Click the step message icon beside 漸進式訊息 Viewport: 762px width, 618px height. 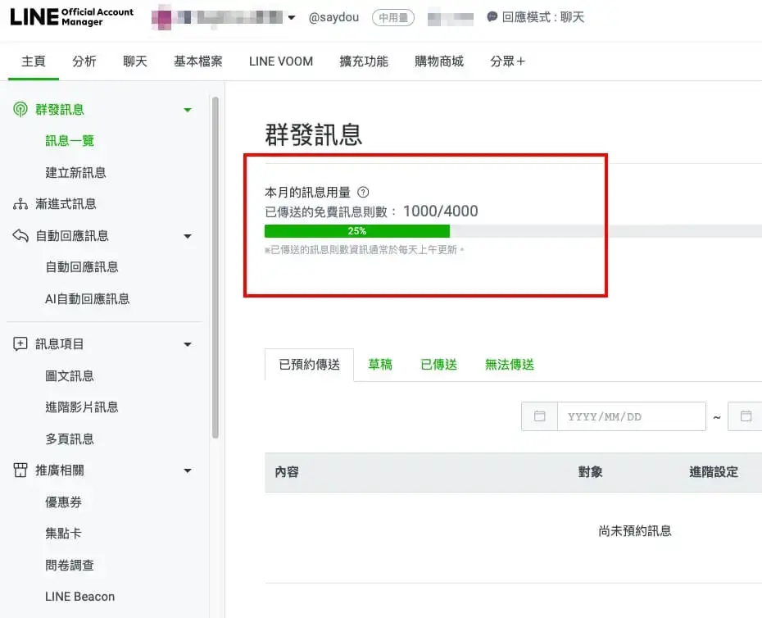[20, 204]
